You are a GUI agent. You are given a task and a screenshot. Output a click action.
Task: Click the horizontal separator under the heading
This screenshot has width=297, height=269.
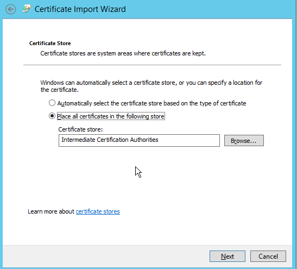[x=152, y=65]
